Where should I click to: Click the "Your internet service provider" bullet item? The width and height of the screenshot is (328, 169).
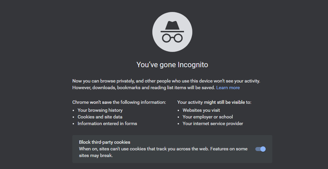point(213,123)
